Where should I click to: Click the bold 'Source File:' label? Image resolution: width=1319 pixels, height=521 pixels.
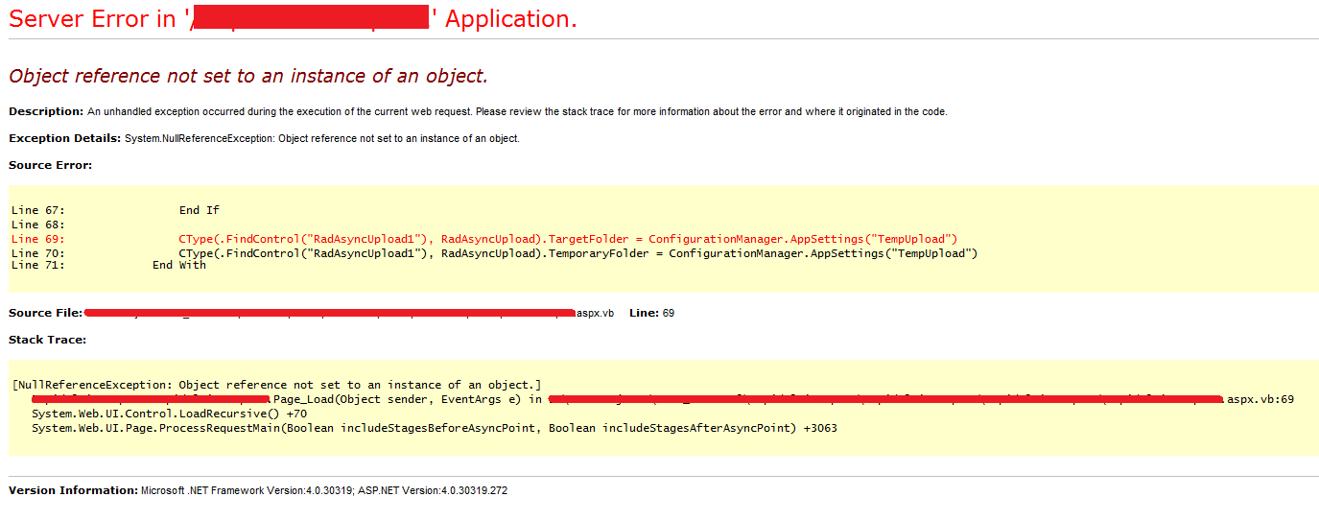[x=45, y=313]
